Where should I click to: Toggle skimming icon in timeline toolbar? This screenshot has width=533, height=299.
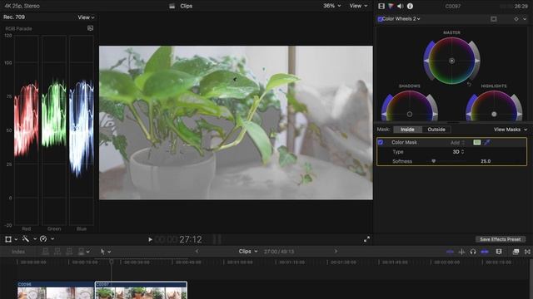(450, 252)
